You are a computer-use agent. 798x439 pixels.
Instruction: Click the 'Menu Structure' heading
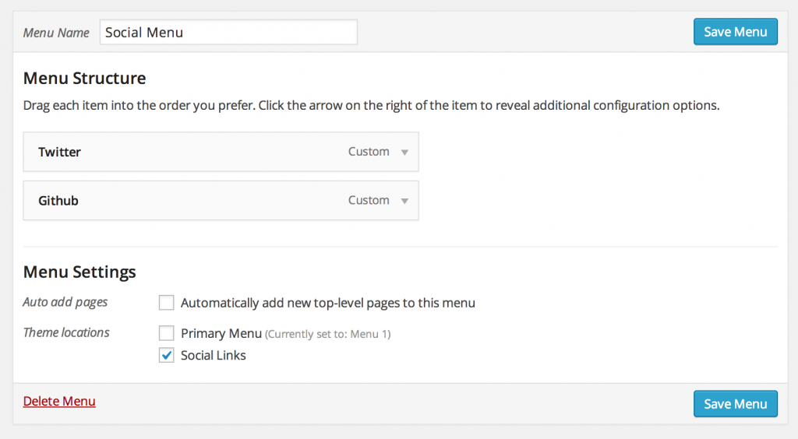[x=84, y=78]
